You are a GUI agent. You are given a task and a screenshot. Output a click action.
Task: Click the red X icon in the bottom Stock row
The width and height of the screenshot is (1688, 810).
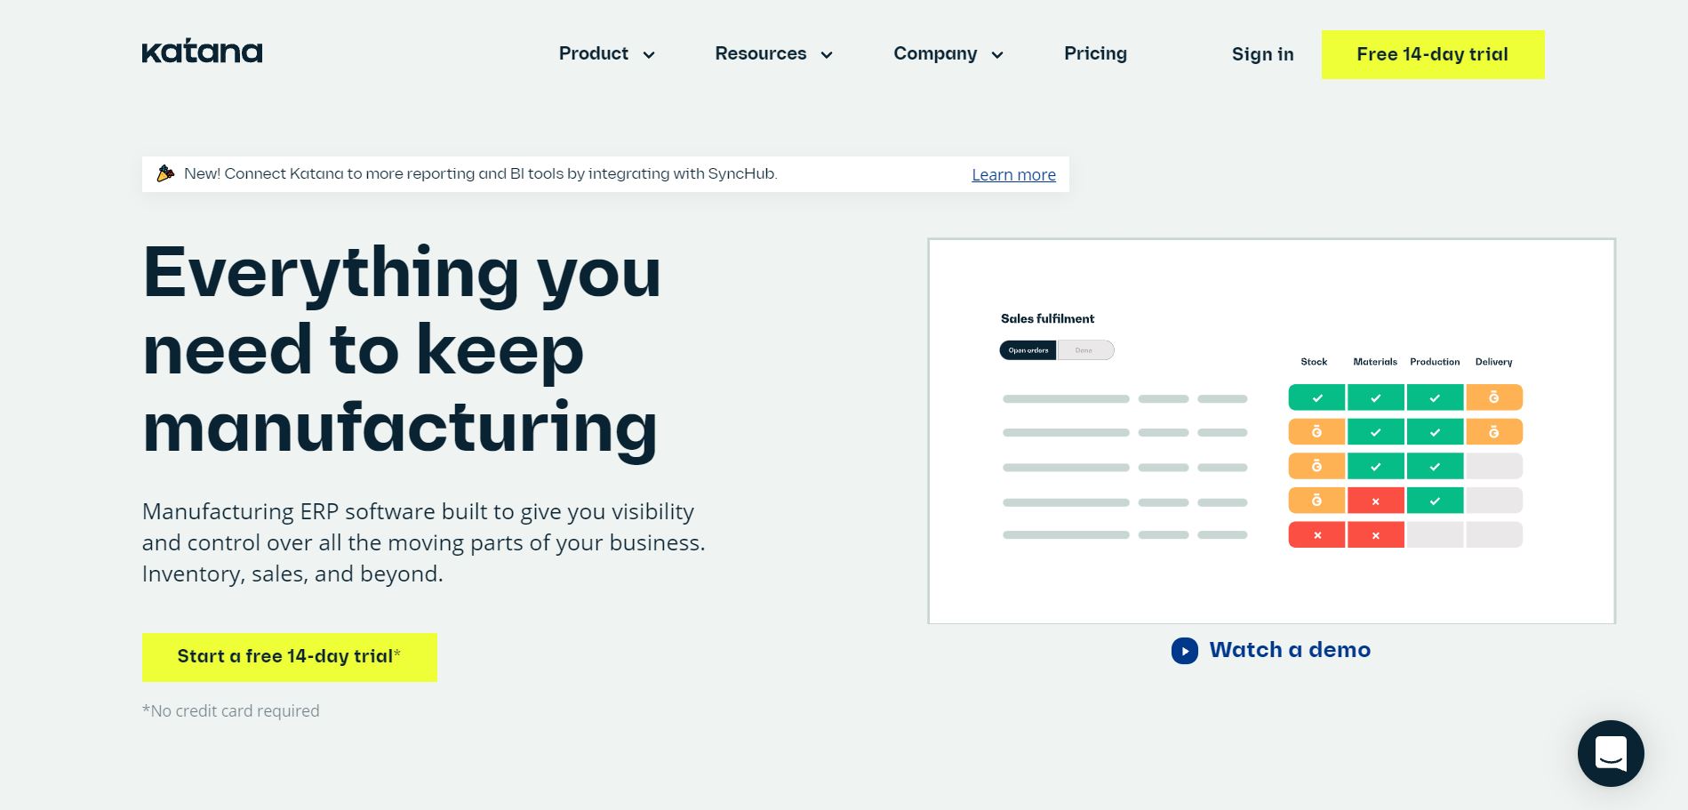[x=1316, y=534]
